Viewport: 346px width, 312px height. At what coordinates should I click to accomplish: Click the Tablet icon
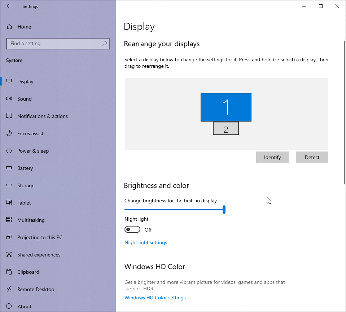(9, 203)
